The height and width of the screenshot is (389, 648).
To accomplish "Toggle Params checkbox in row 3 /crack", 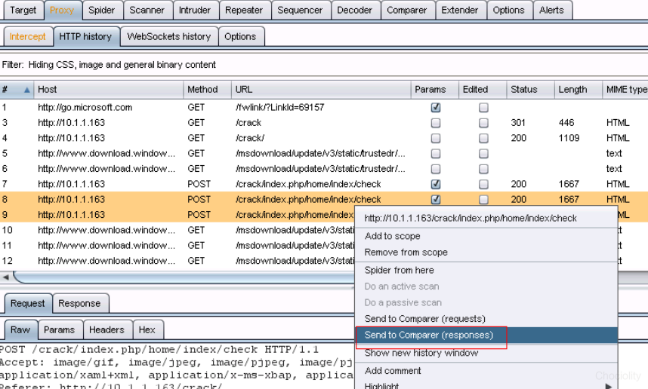I will pos(436,123).
